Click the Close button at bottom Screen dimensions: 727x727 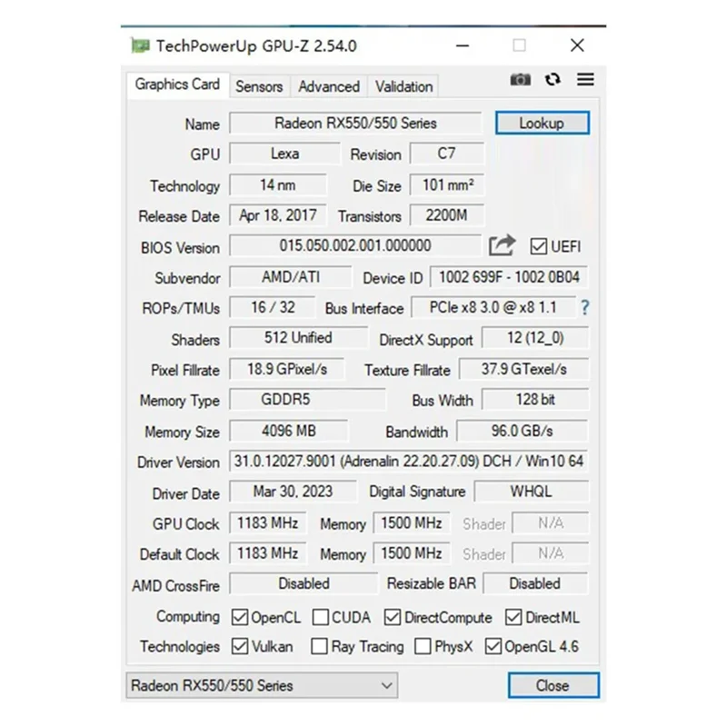click(553, 685)
